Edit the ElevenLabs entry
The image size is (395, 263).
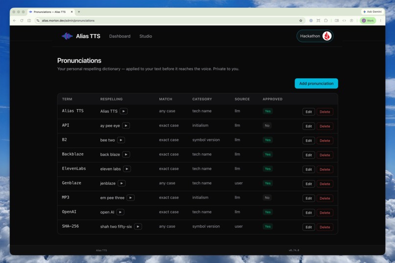(x=309, y=169)
